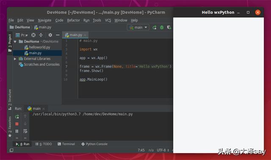Click the DevHome breadcrumb in navigation bar

pos(20,27)
